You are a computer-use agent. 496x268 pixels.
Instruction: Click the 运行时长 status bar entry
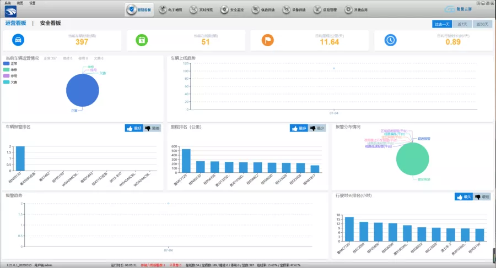coord(123,265)
